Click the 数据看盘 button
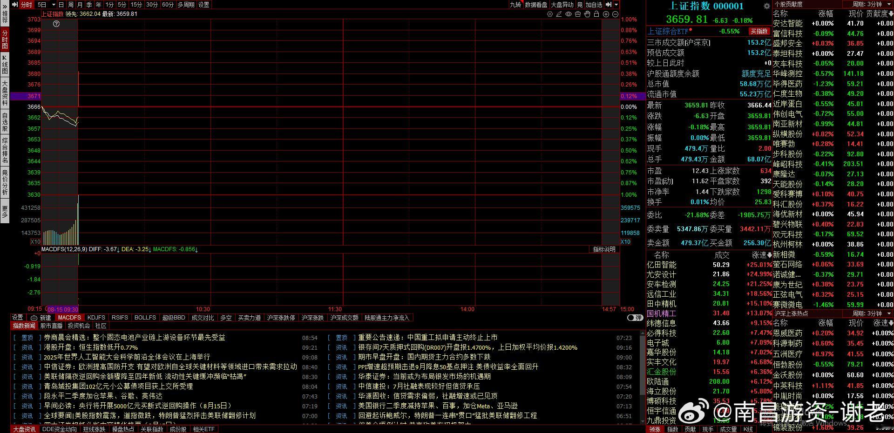This screenshot has width=894, height=433. [x=536, y=5]
